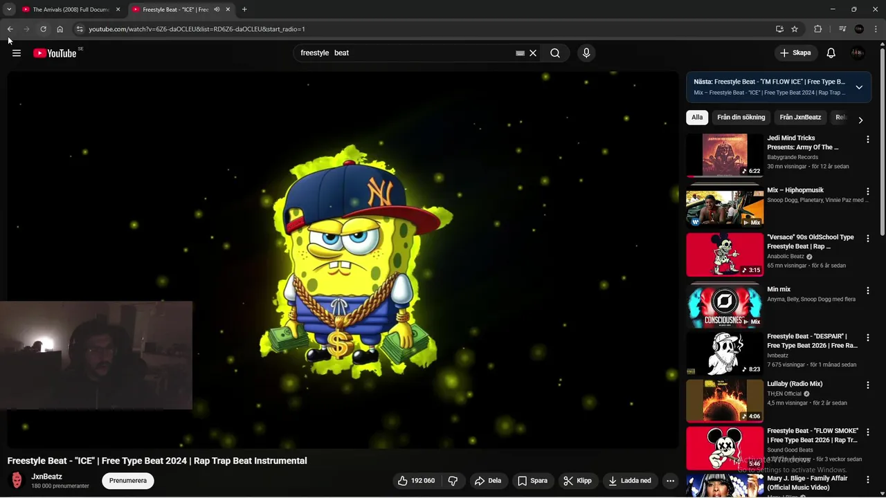This screenshot has width=886, height=498.
Task: Reload the page with the refresh icon
Action: (43, 29)
